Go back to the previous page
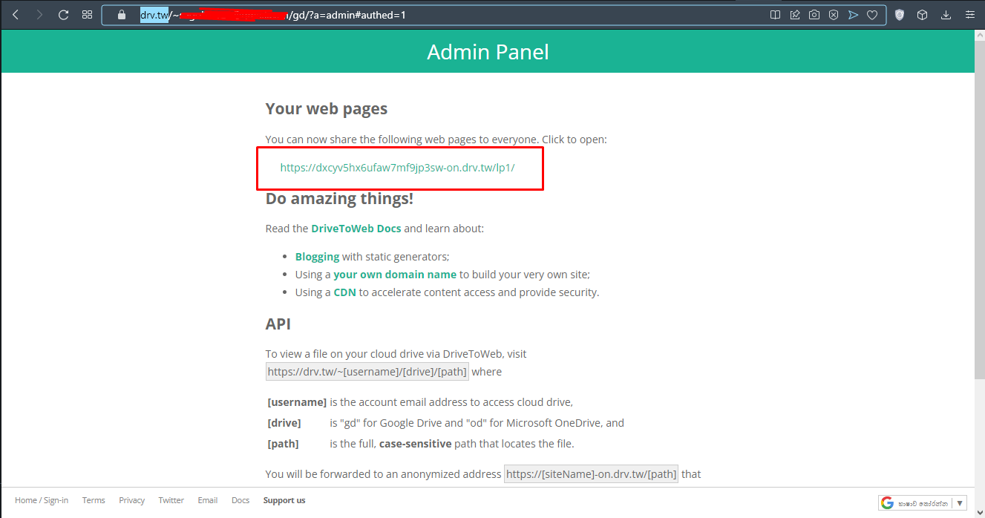This screenshot has height=518, width=985. 16,15
